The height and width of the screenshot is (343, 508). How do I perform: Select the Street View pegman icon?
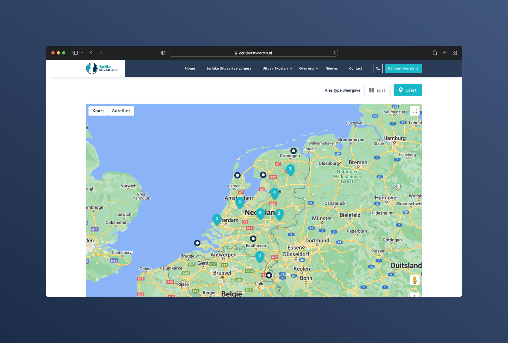click(415, 280)
